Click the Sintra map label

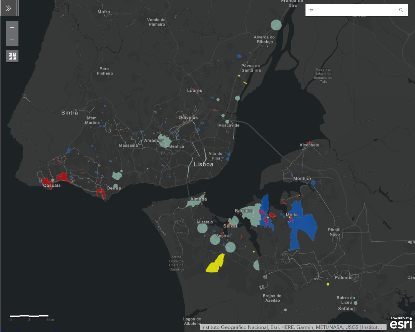(70, 113)
